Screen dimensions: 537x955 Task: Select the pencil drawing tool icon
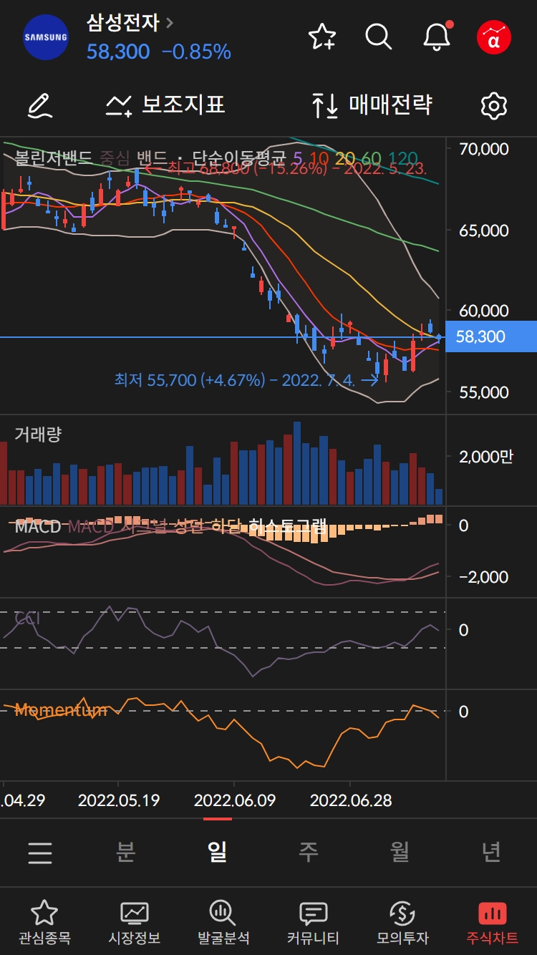[41, 105]
